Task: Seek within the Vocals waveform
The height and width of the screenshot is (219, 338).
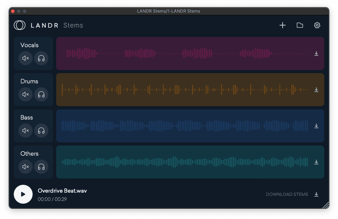Action: 185,53
